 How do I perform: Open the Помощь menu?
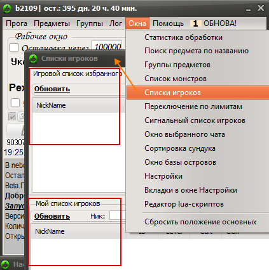click(x=168, y=23)
